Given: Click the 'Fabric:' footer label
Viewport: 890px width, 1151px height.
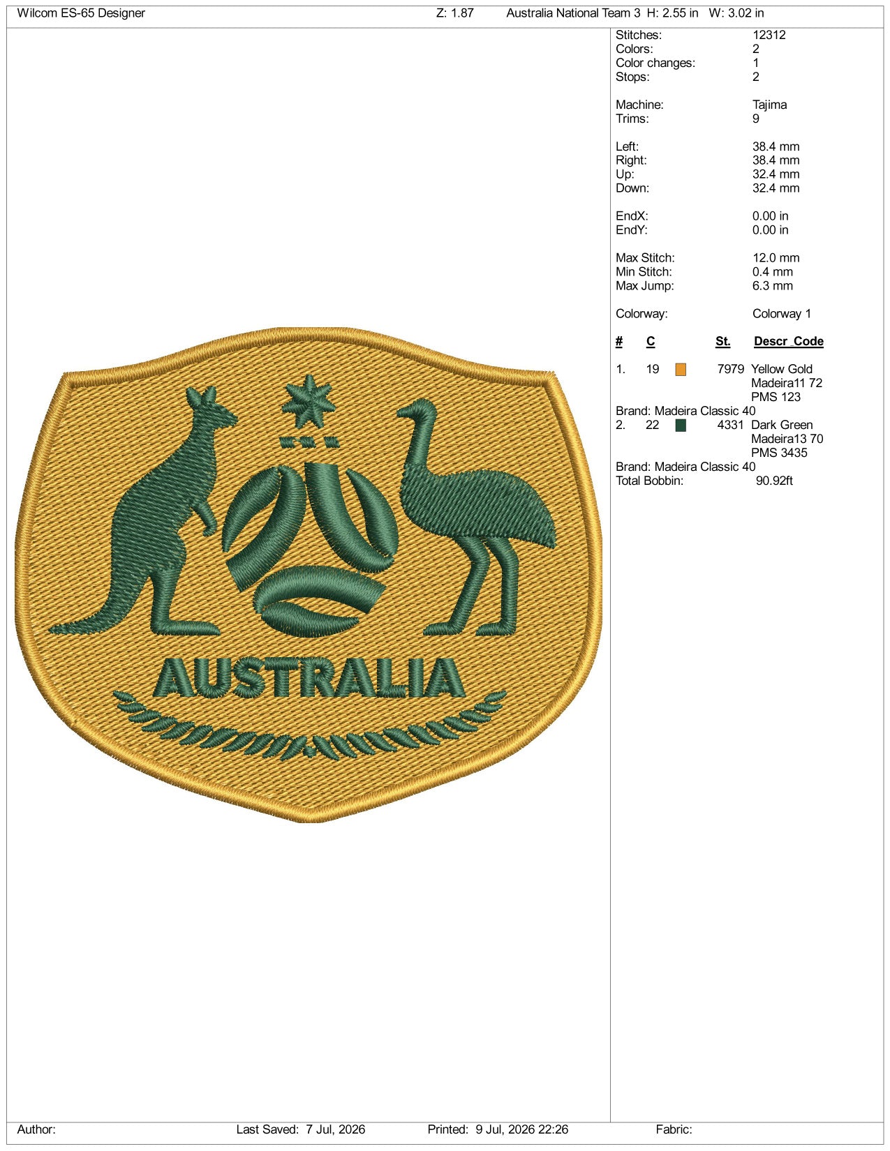Looking at the screenshot, I should click(674, 1129).
